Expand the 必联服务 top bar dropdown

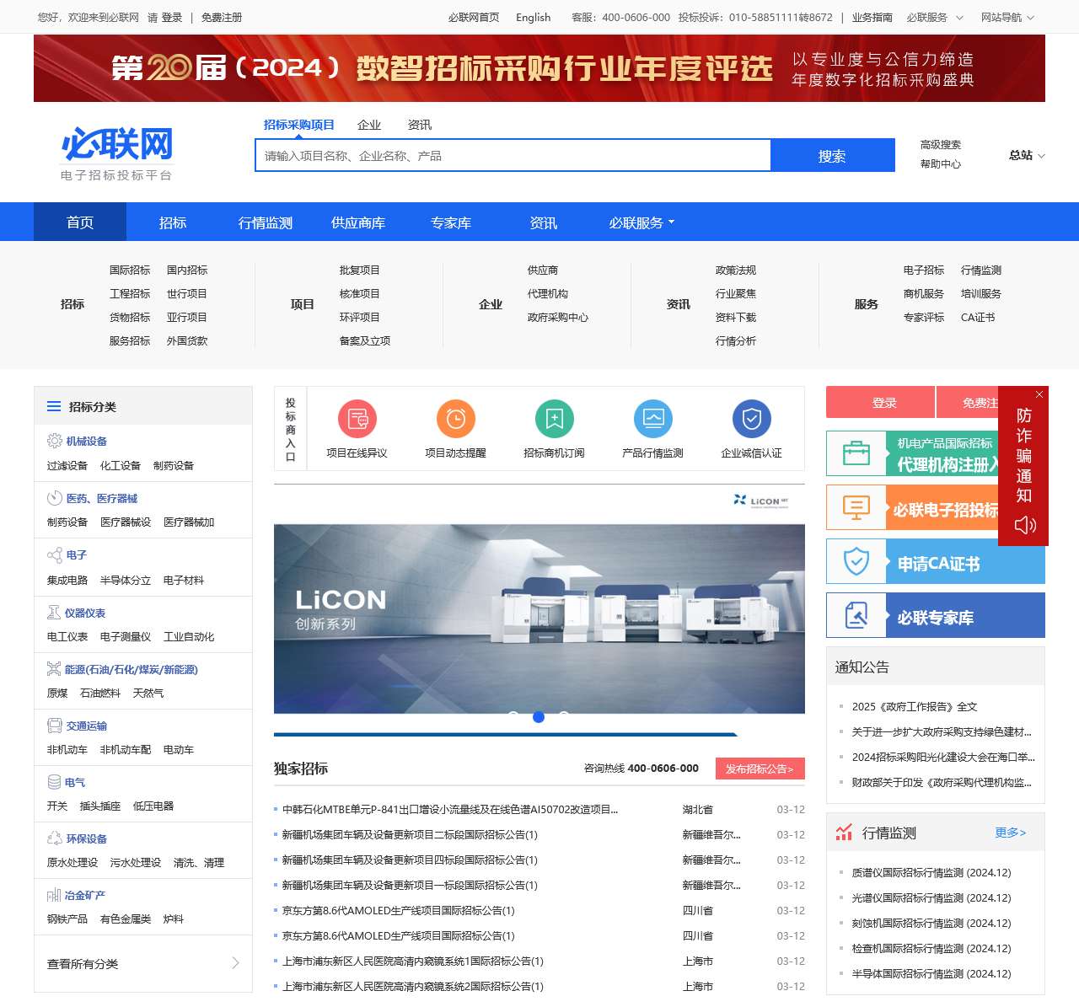pyautogui.click(x=935, y=17)
